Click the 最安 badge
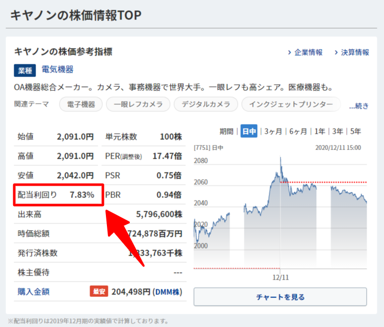Screen dimensions: 384x327 click(x=99, y=291)
